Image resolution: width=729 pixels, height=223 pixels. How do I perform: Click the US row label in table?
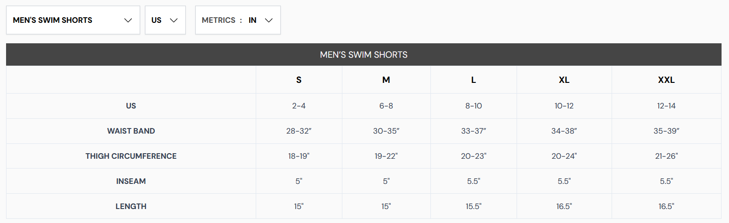tap(131, 106)
